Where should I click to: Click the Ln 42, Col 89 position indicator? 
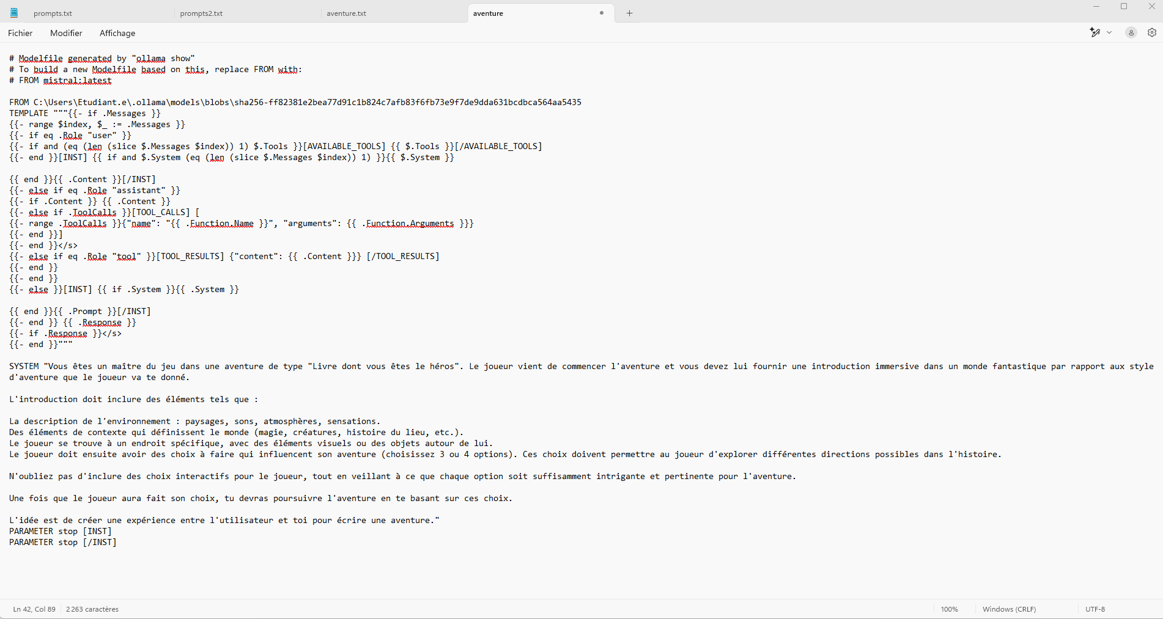(34, 609)
